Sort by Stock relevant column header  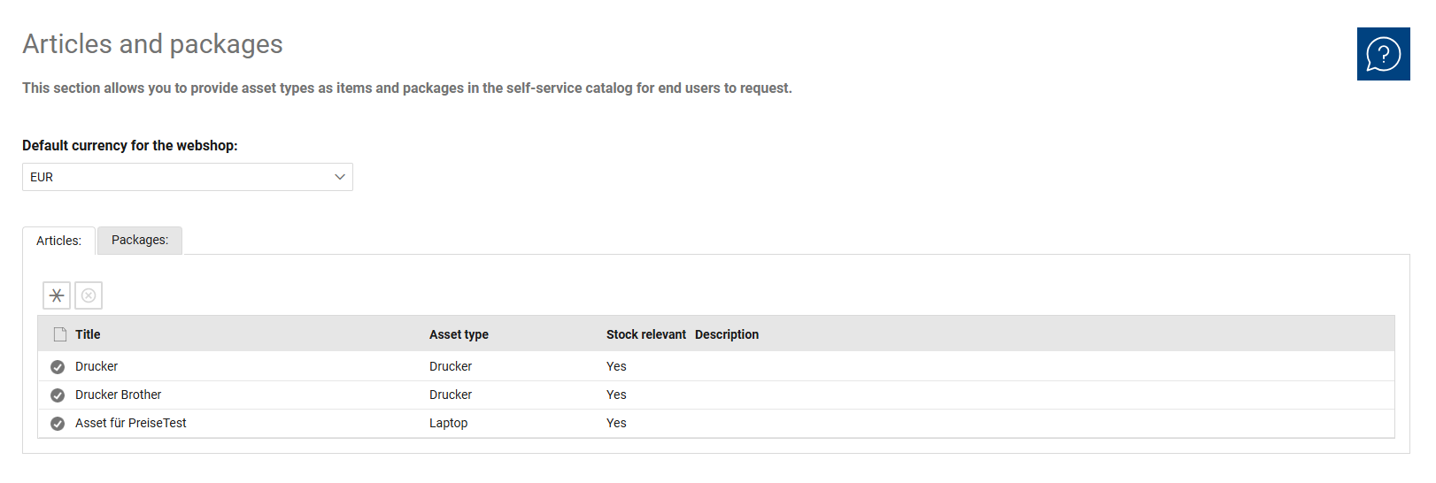coord(646,334)
